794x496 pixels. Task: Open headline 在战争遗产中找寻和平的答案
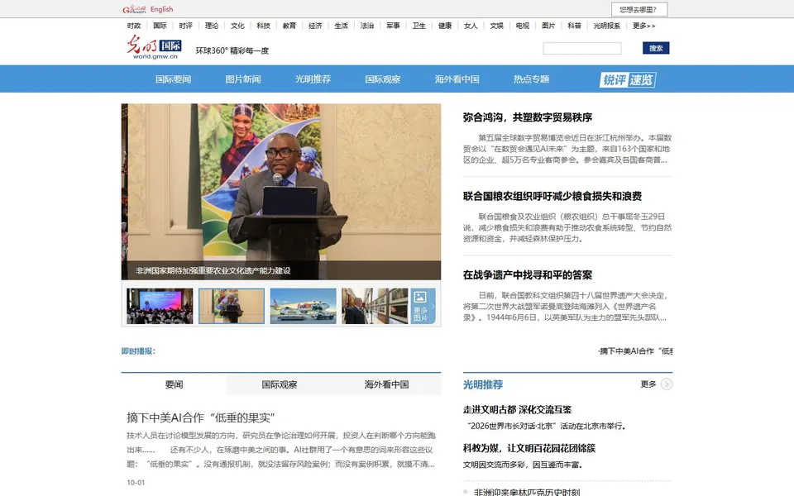pos(527,275)
